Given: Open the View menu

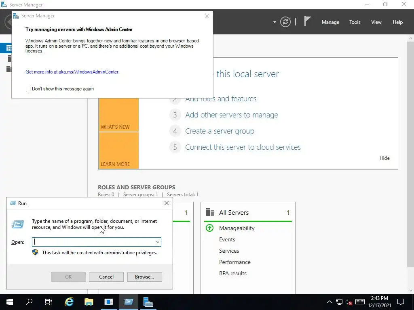Looking at the screenshot, I should pos(376,22).
